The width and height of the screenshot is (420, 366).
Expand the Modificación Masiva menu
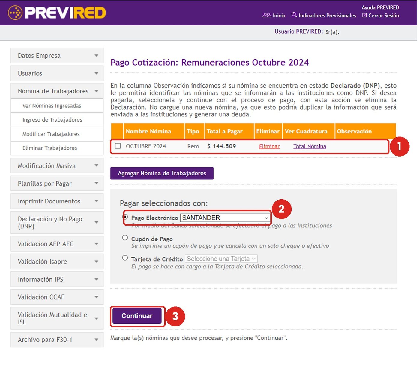(x=57, y=166)
